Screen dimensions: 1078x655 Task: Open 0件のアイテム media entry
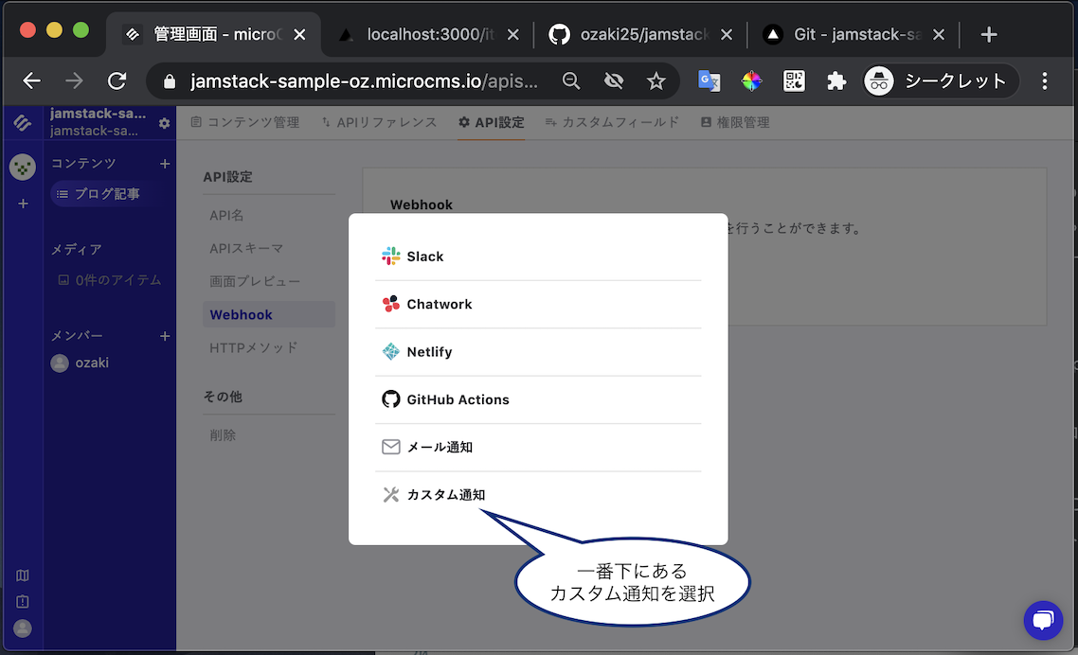pos(109,280)
